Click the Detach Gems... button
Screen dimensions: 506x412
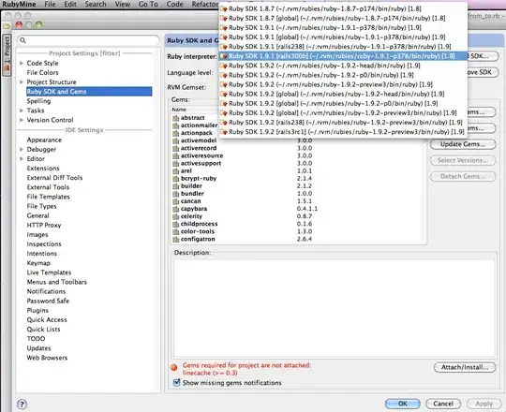[463, 176]
